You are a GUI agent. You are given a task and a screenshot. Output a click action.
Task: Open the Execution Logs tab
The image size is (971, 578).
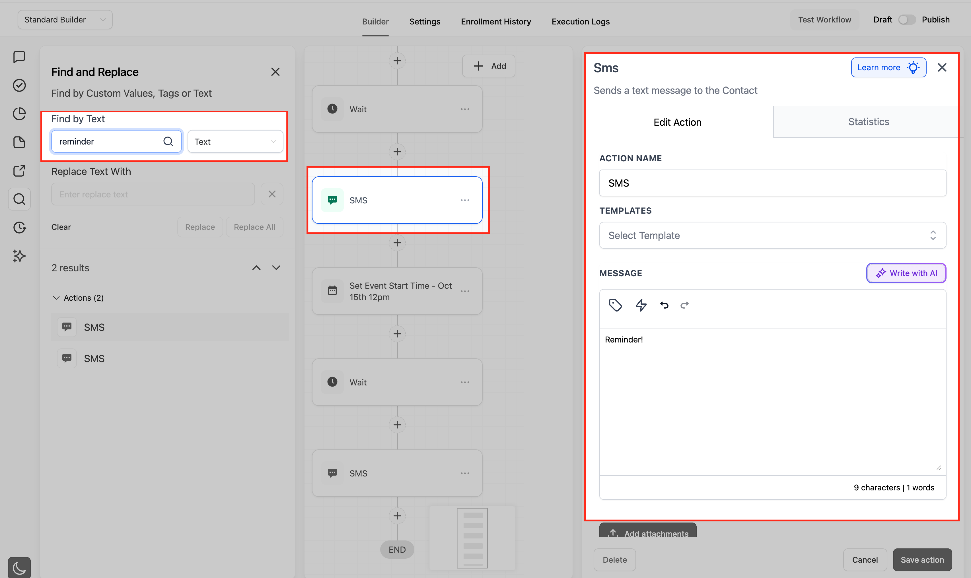pos(580,21)
